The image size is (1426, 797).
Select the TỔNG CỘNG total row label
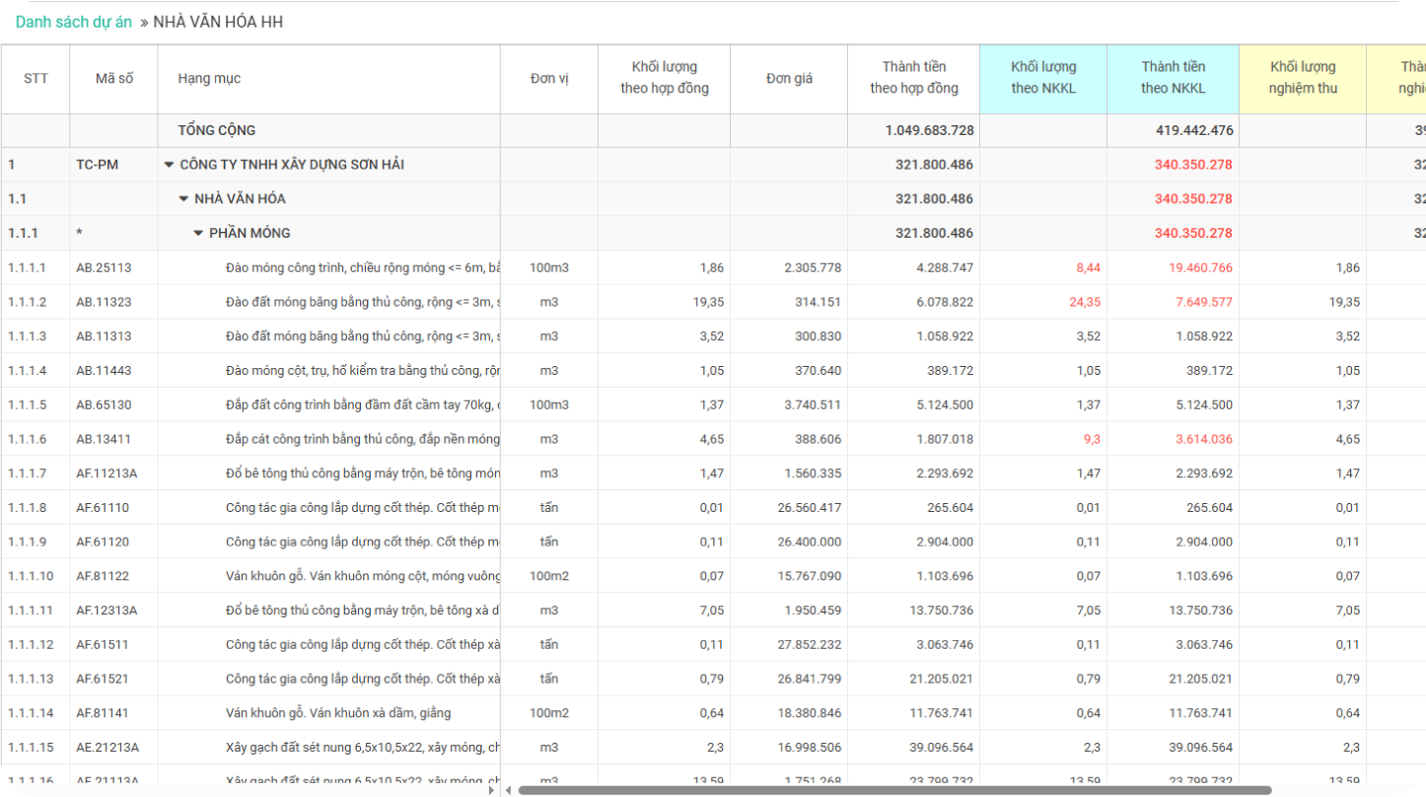coord(217,130)
